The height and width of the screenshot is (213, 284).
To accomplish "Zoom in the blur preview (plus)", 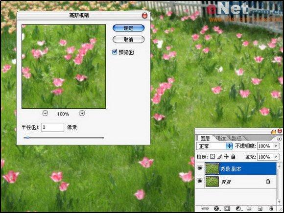I will click(82, 114).
